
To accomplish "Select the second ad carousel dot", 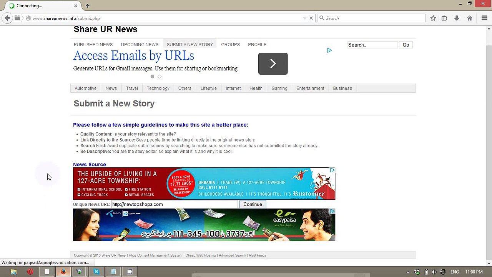I will coord(160,77).
